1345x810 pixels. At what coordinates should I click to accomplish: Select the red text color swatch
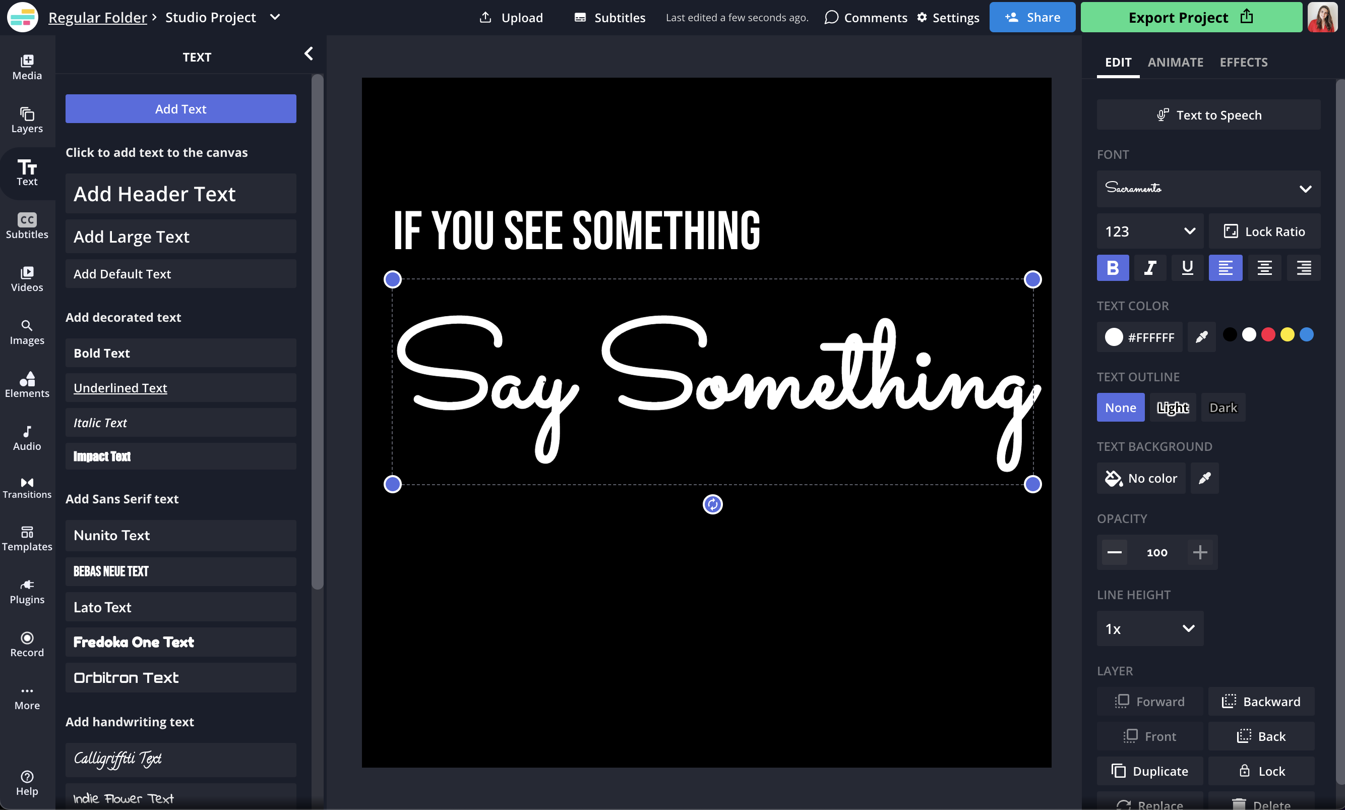(x=1268, y=333)
